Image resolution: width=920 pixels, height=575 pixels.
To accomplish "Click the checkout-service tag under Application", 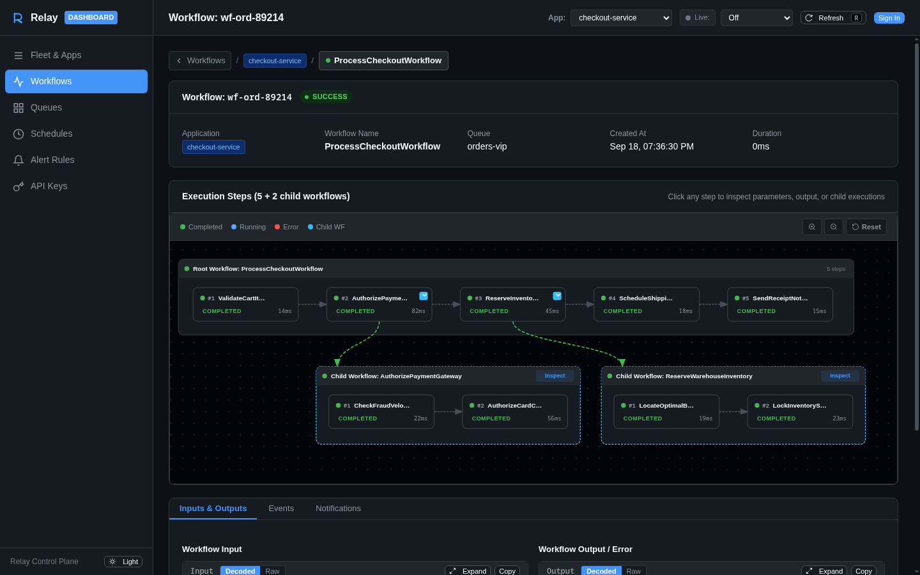I will (213, 147).
